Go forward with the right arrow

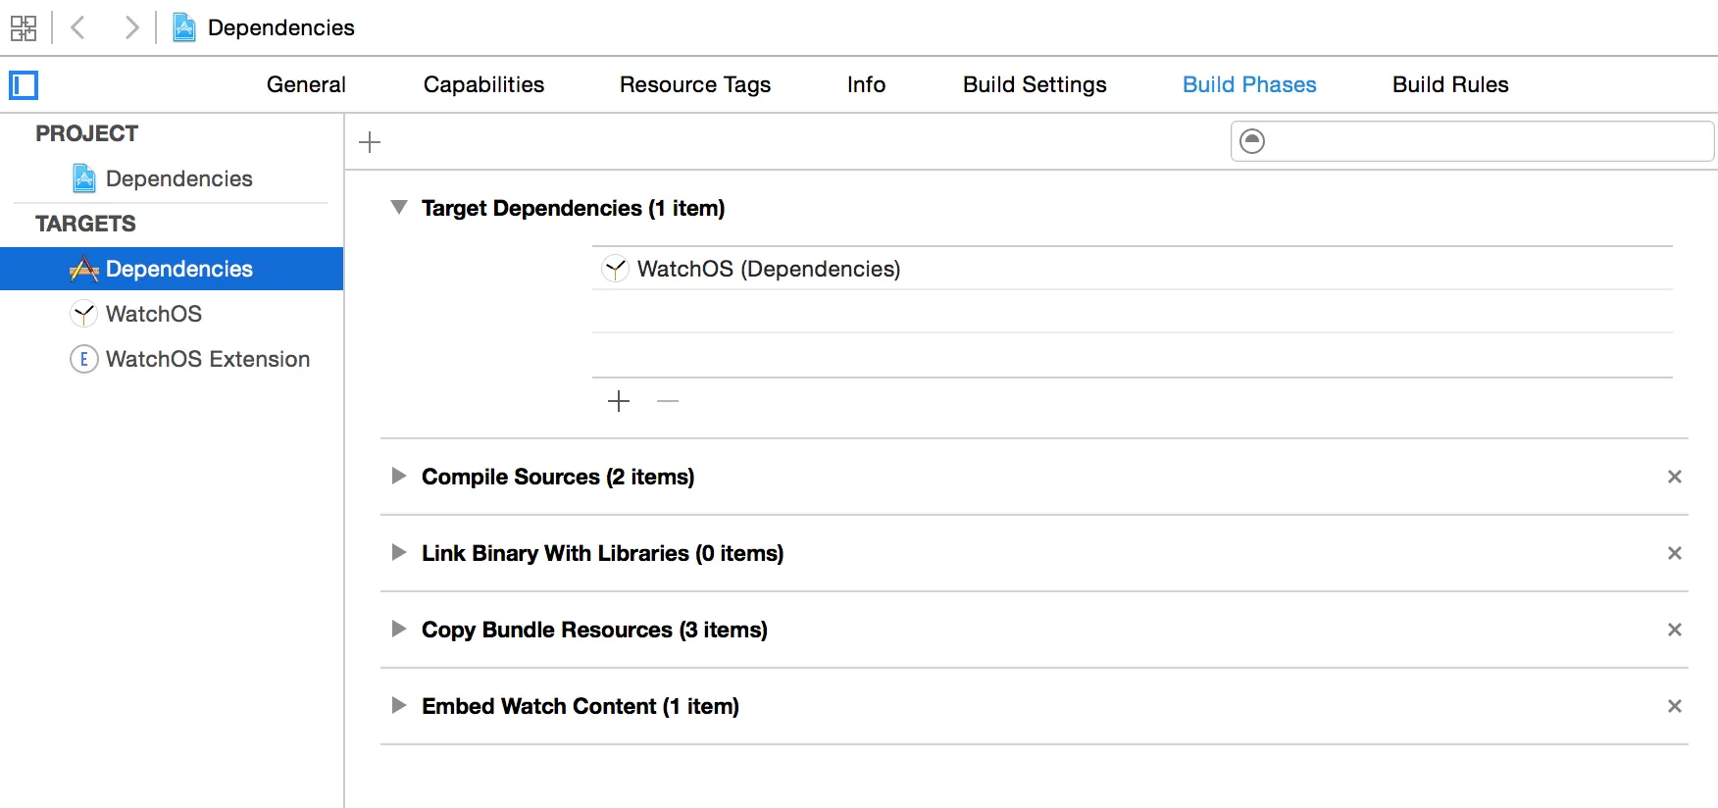pos(130,27)
